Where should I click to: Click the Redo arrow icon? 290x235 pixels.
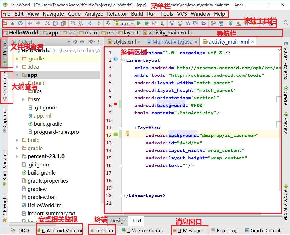point(38,23)
